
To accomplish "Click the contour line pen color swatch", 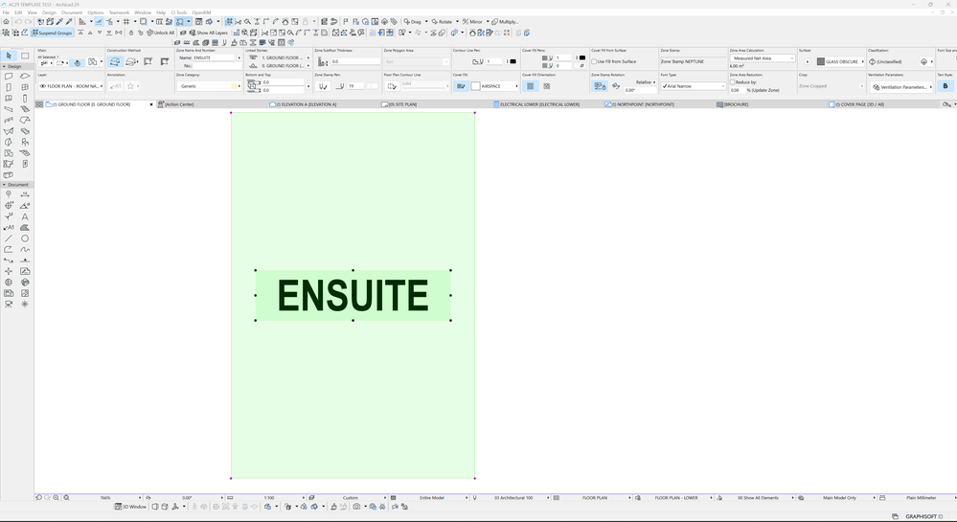I will (513, 61).
